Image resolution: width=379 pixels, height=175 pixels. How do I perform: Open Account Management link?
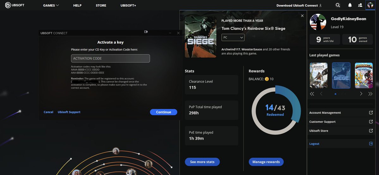click(325, 113)
